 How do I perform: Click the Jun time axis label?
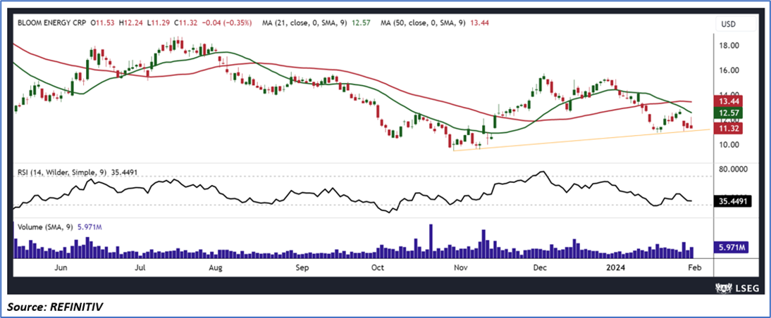pos(61,268)
